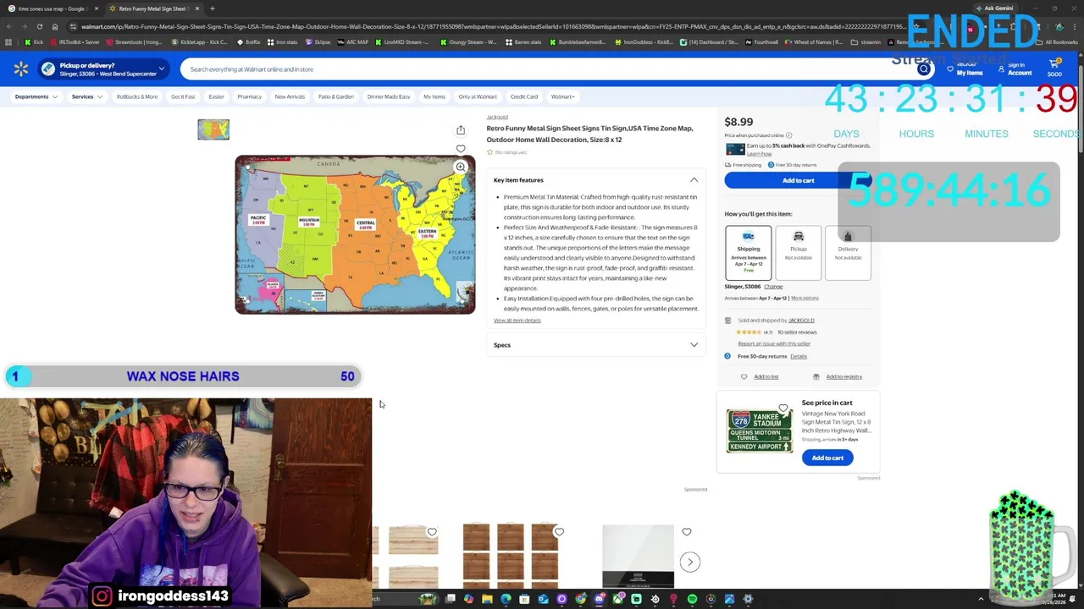Open the Pickup or delivery location selector
The image size is (1084, 609).
pyautogui.click(x=102, y=69)
